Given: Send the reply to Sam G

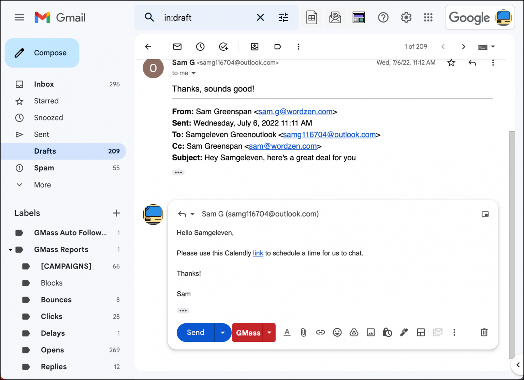Looking at the screenshot, I should (x=195, y=332).
